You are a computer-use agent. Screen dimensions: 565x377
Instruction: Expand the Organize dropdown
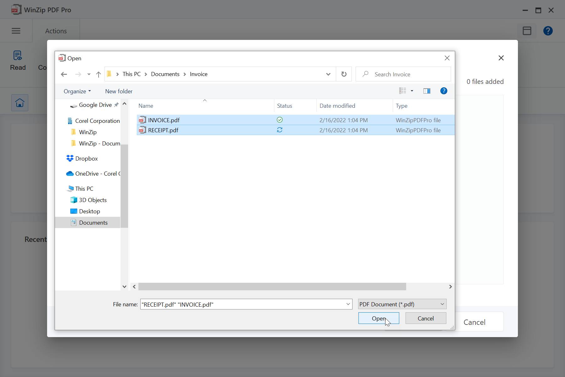coord(77,91)
